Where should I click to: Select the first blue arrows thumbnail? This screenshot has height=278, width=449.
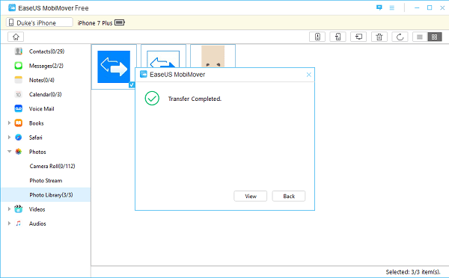tap(114, 67)
